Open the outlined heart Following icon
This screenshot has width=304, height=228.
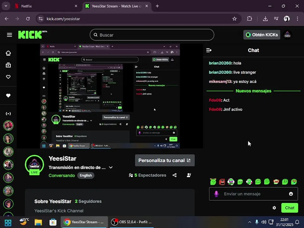pos(8,77)
